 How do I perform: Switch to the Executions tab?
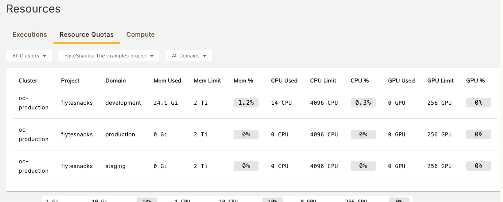tap(30, 34)
